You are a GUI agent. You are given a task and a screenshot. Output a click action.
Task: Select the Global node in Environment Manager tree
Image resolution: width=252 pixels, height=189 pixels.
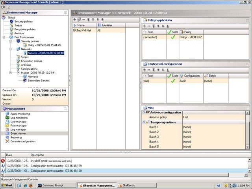11,17
